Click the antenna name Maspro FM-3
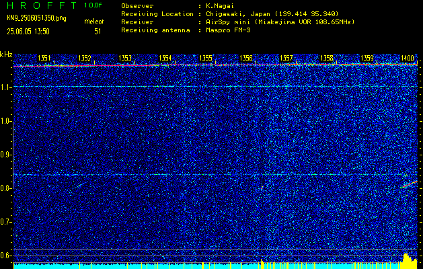Screen dimensions: 423x269 228,30
